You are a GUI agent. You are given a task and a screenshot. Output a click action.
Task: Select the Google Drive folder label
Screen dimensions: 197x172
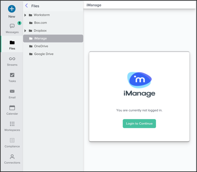coord(44,54)
